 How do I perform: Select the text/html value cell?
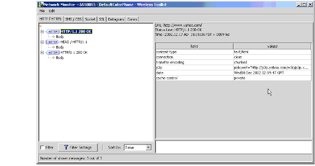pos(272,52)
